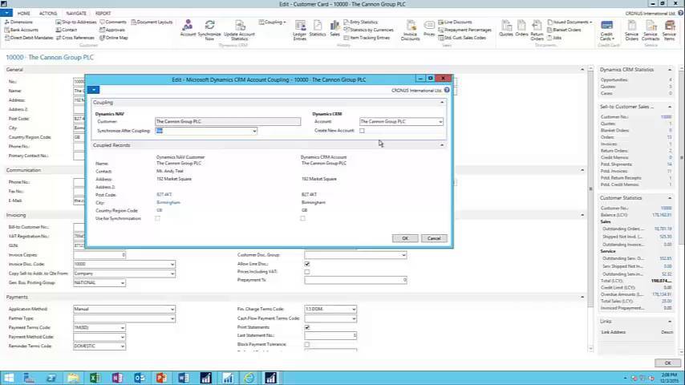Open Excel from the taskbar
The image size is (685, 385).
coord(95,378)
